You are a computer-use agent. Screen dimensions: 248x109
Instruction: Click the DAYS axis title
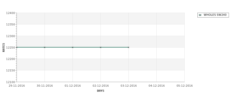click(100, 91)
